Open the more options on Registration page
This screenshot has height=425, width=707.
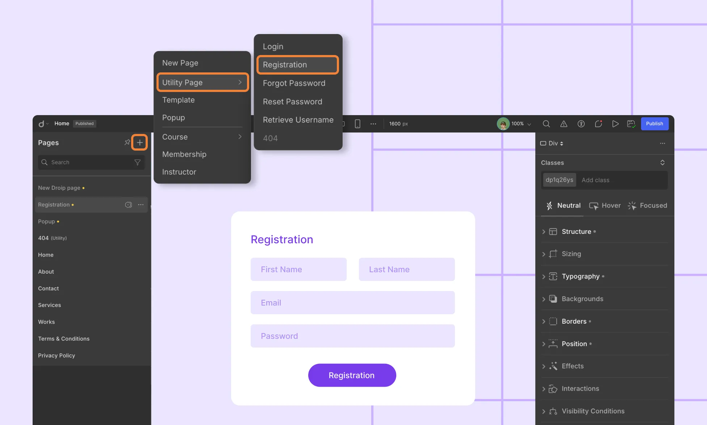(141, 205)
